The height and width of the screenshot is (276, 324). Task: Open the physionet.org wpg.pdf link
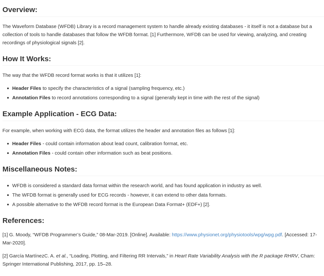click(x=227, y=235)
